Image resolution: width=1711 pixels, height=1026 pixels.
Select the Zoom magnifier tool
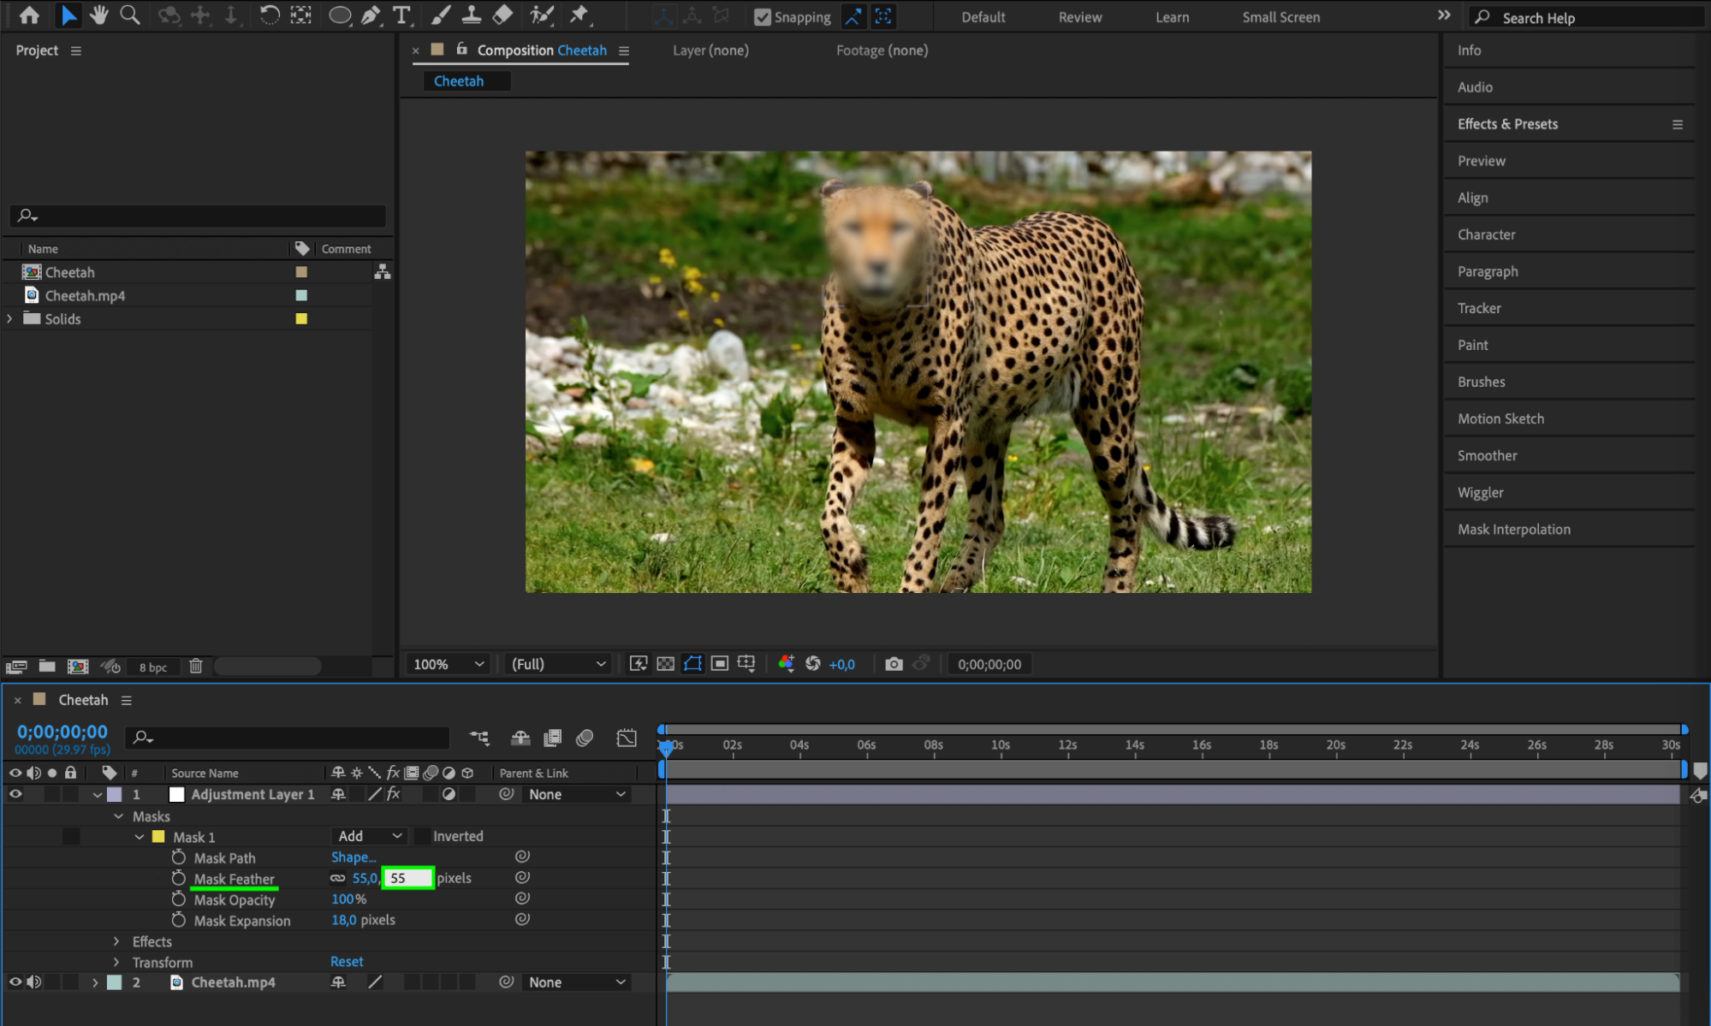(129, 15)
